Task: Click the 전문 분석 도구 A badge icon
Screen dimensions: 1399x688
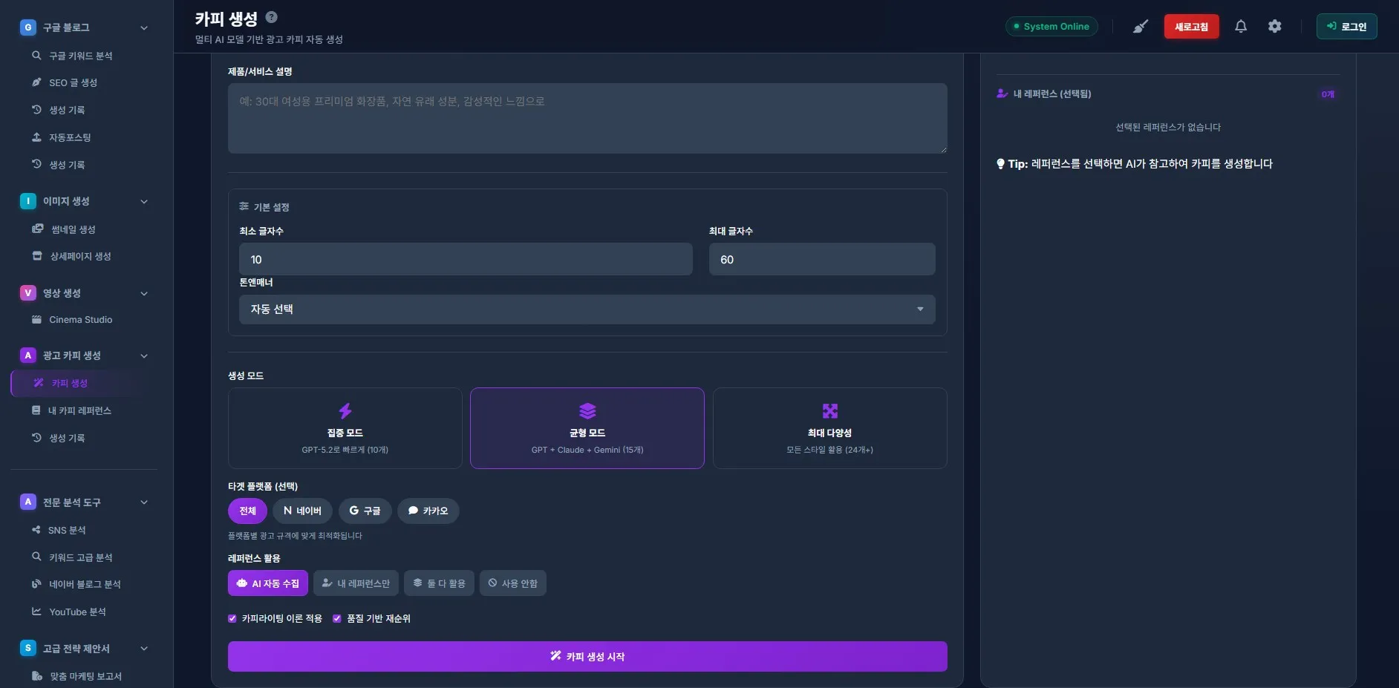Action: pos(28,502)
